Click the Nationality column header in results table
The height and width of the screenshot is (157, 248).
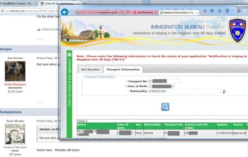pyautogui.click(x=153, y=126)
